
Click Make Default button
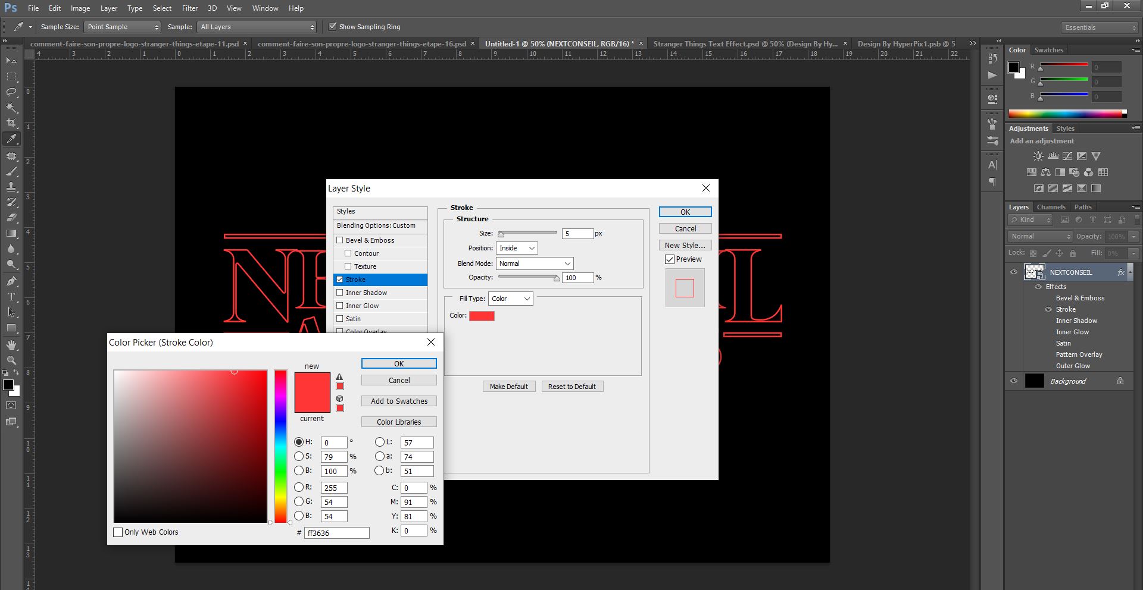[x=509, y=387]
